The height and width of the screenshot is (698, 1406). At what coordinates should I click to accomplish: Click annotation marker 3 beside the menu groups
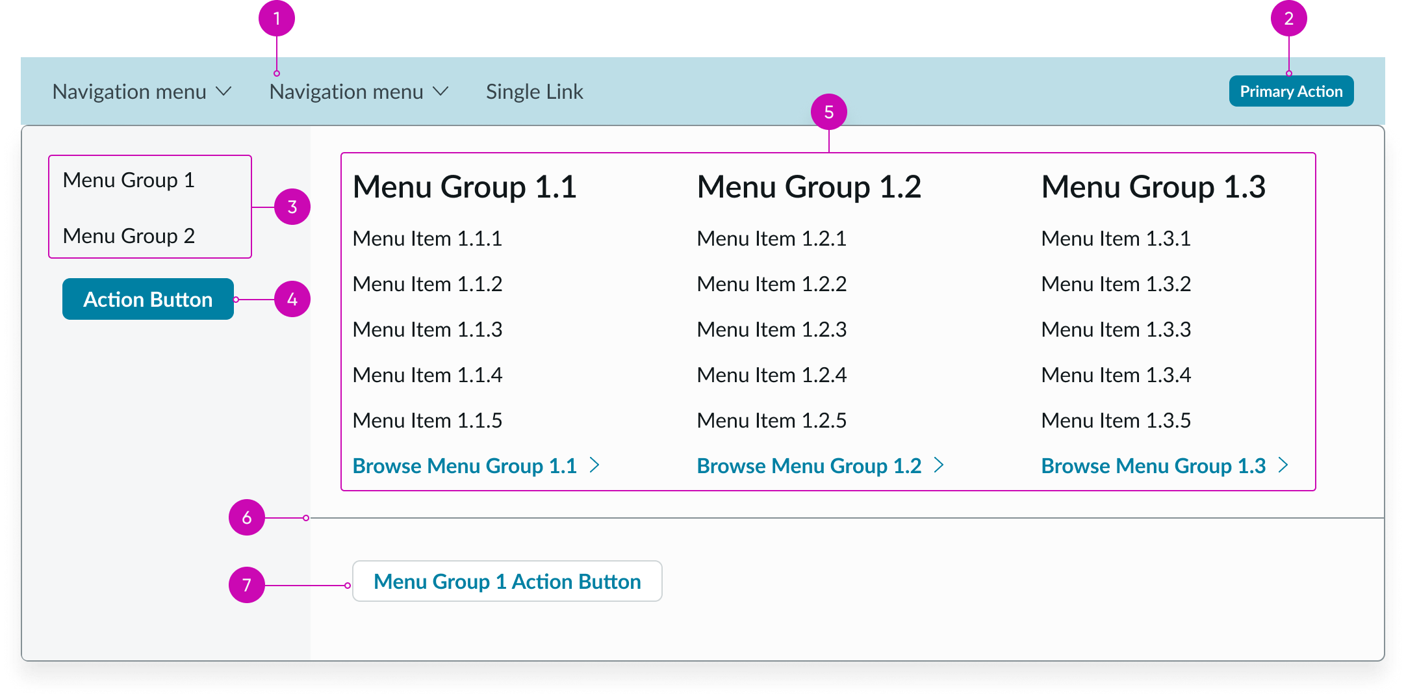pyautogui.click(x=292, y=207)
